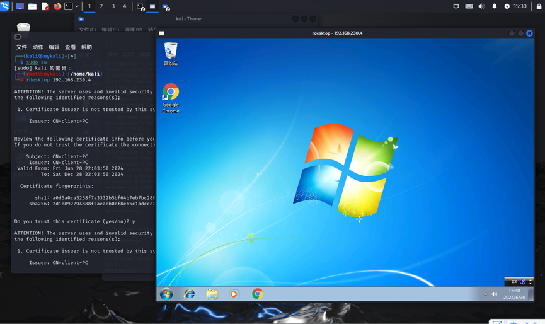Image resolution: width=545 pixels, height=324 pixels.
Task: Select the 回收站 recycle bin icon in Windows
Action: tap(171, 54)
